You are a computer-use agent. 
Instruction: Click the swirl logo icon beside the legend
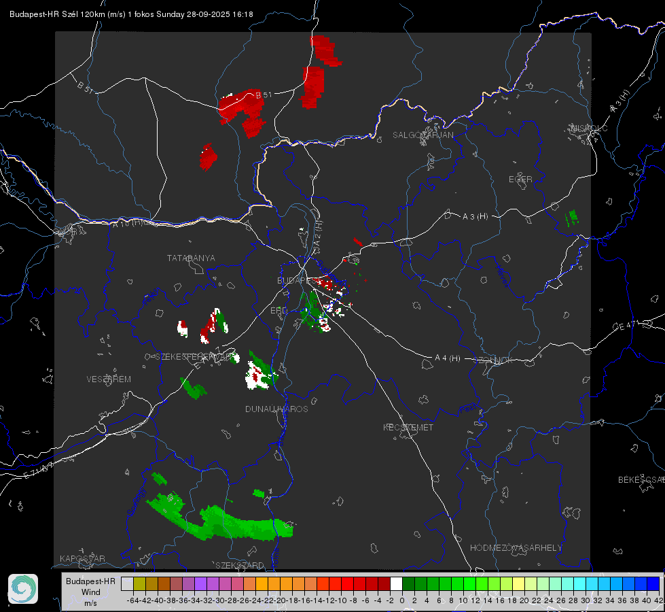pyautogui.click(x=23, y=589)
